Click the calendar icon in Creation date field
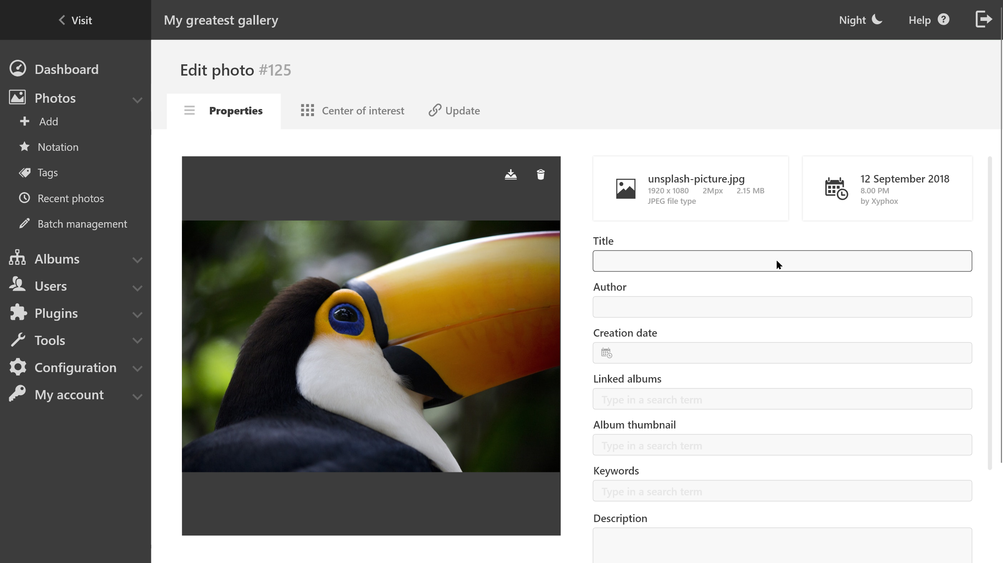 coord(606,353)
